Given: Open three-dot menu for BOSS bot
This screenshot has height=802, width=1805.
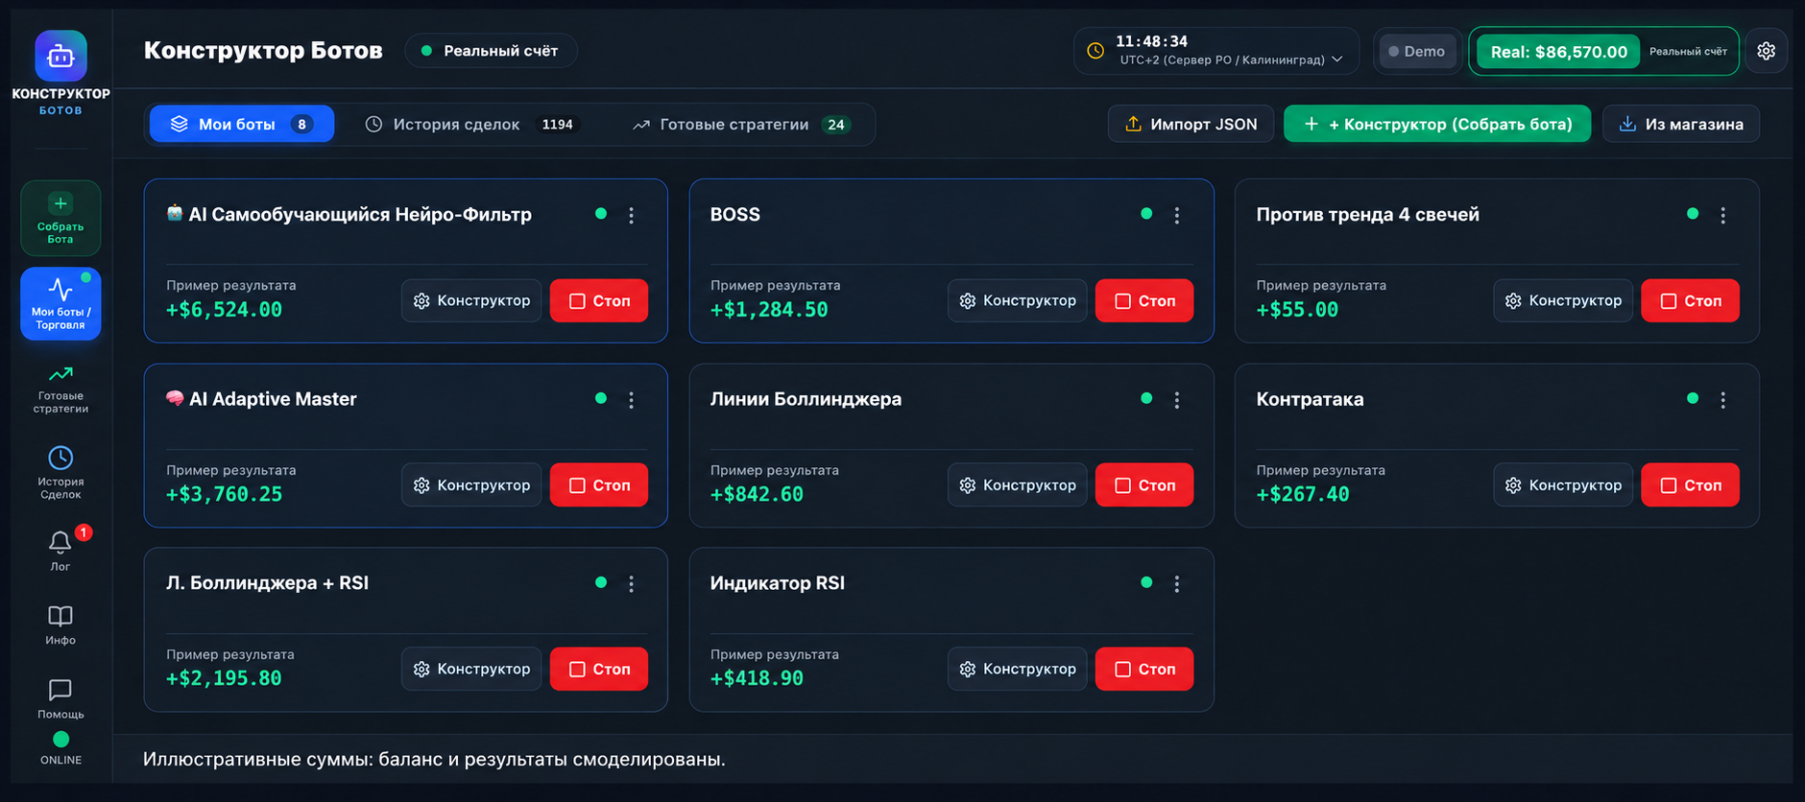Looking at the screenshot, I should pyautogui.click(x=1177, y=216).
